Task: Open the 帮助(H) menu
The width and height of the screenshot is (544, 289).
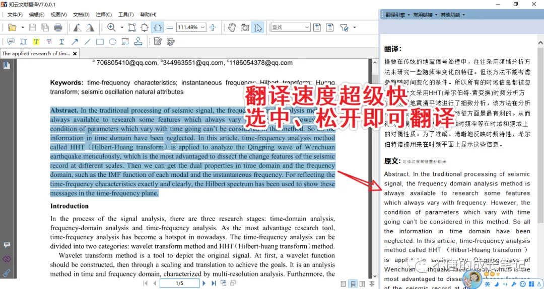Action: pos(148,15)
